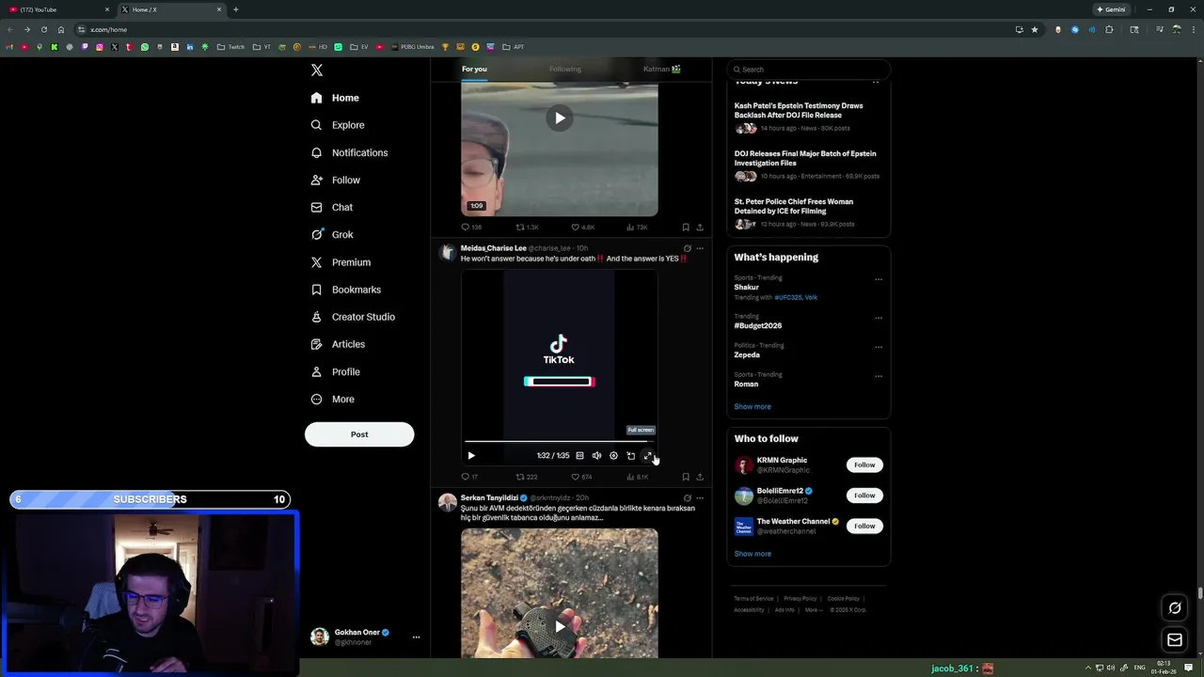This screenshot has width=1204, height=677.
Task: Bookmark the Meidas_Charise Lee post
Action: (x=686, y=477)
